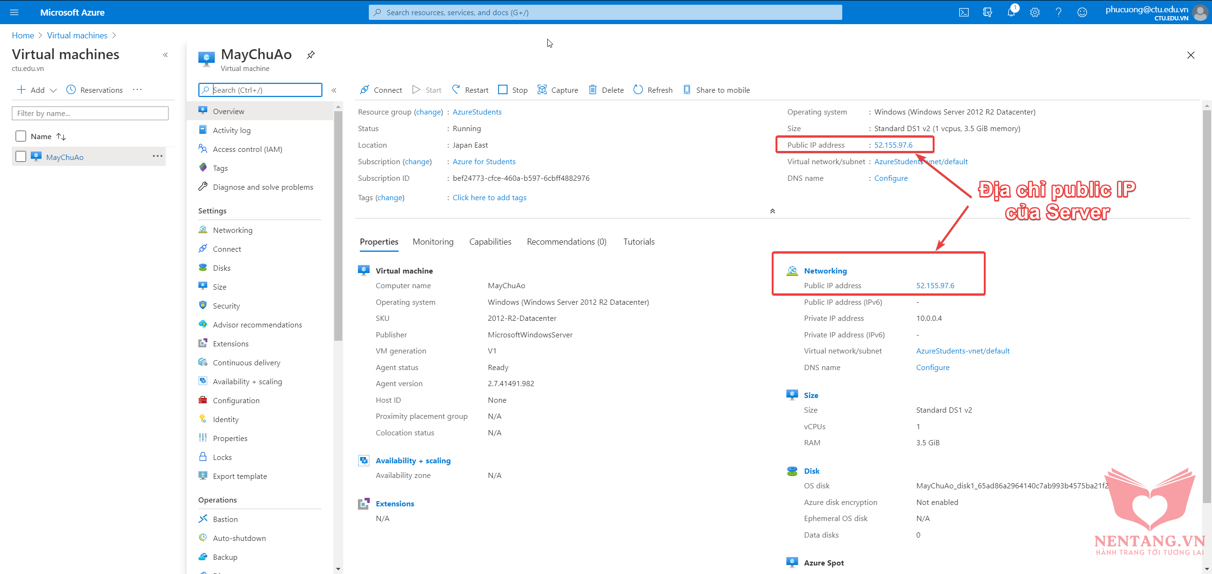Screen dimensions: 1212x574
Task: Collapse the Virtual machines list panel
Action: [165, 55]
